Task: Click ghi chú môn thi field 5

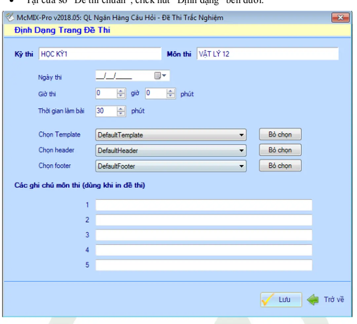Action: click(204, 265)
